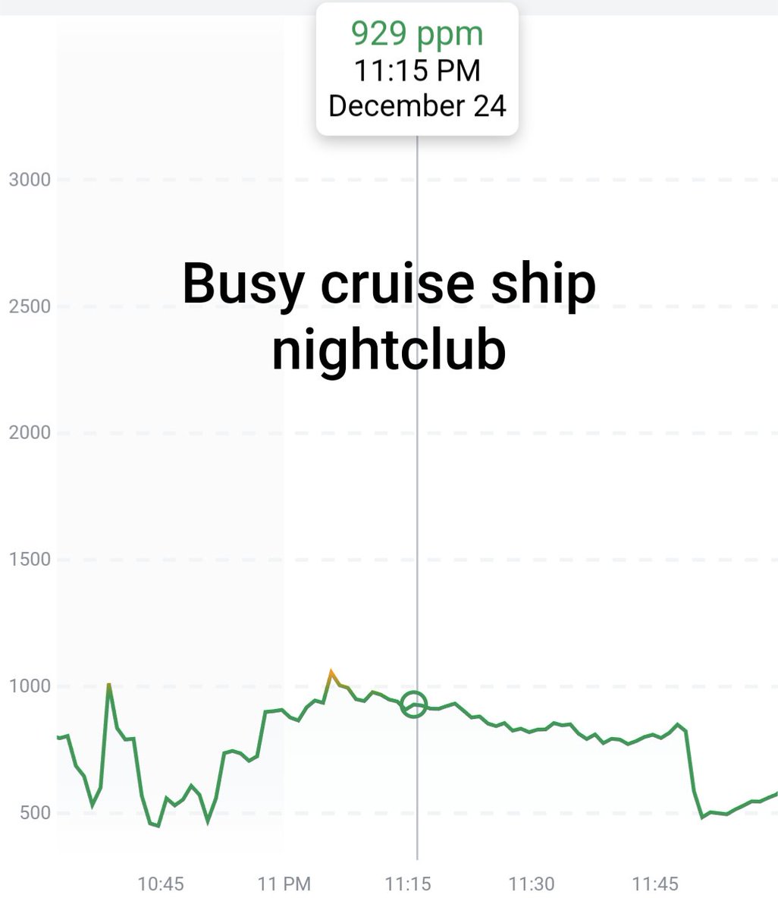Click the 500 label on the ppm axis
The width and height of the screenshot is (778, 910).
pos(34,812)
